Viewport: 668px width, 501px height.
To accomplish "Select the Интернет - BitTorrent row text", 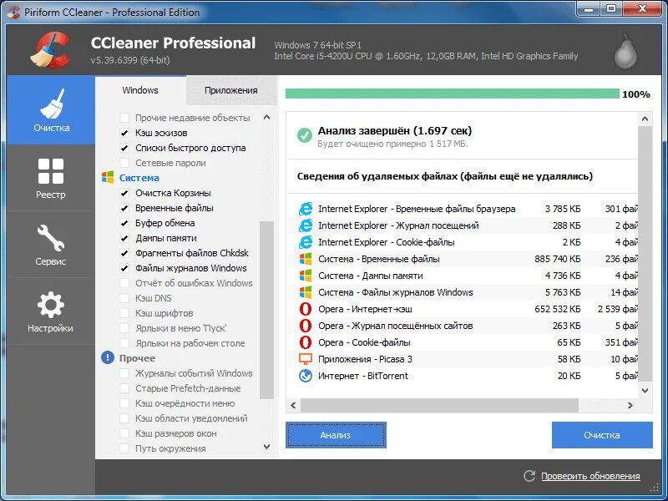I will pos(363,376).
